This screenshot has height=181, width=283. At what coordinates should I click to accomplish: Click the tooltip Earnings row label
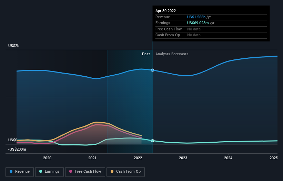pos(163,23)
